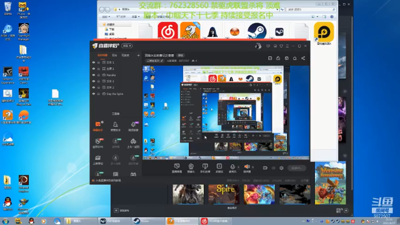Open the Share dropdown in Explorer toolbar
Screen dimensions: 400x225
point(135,17)
